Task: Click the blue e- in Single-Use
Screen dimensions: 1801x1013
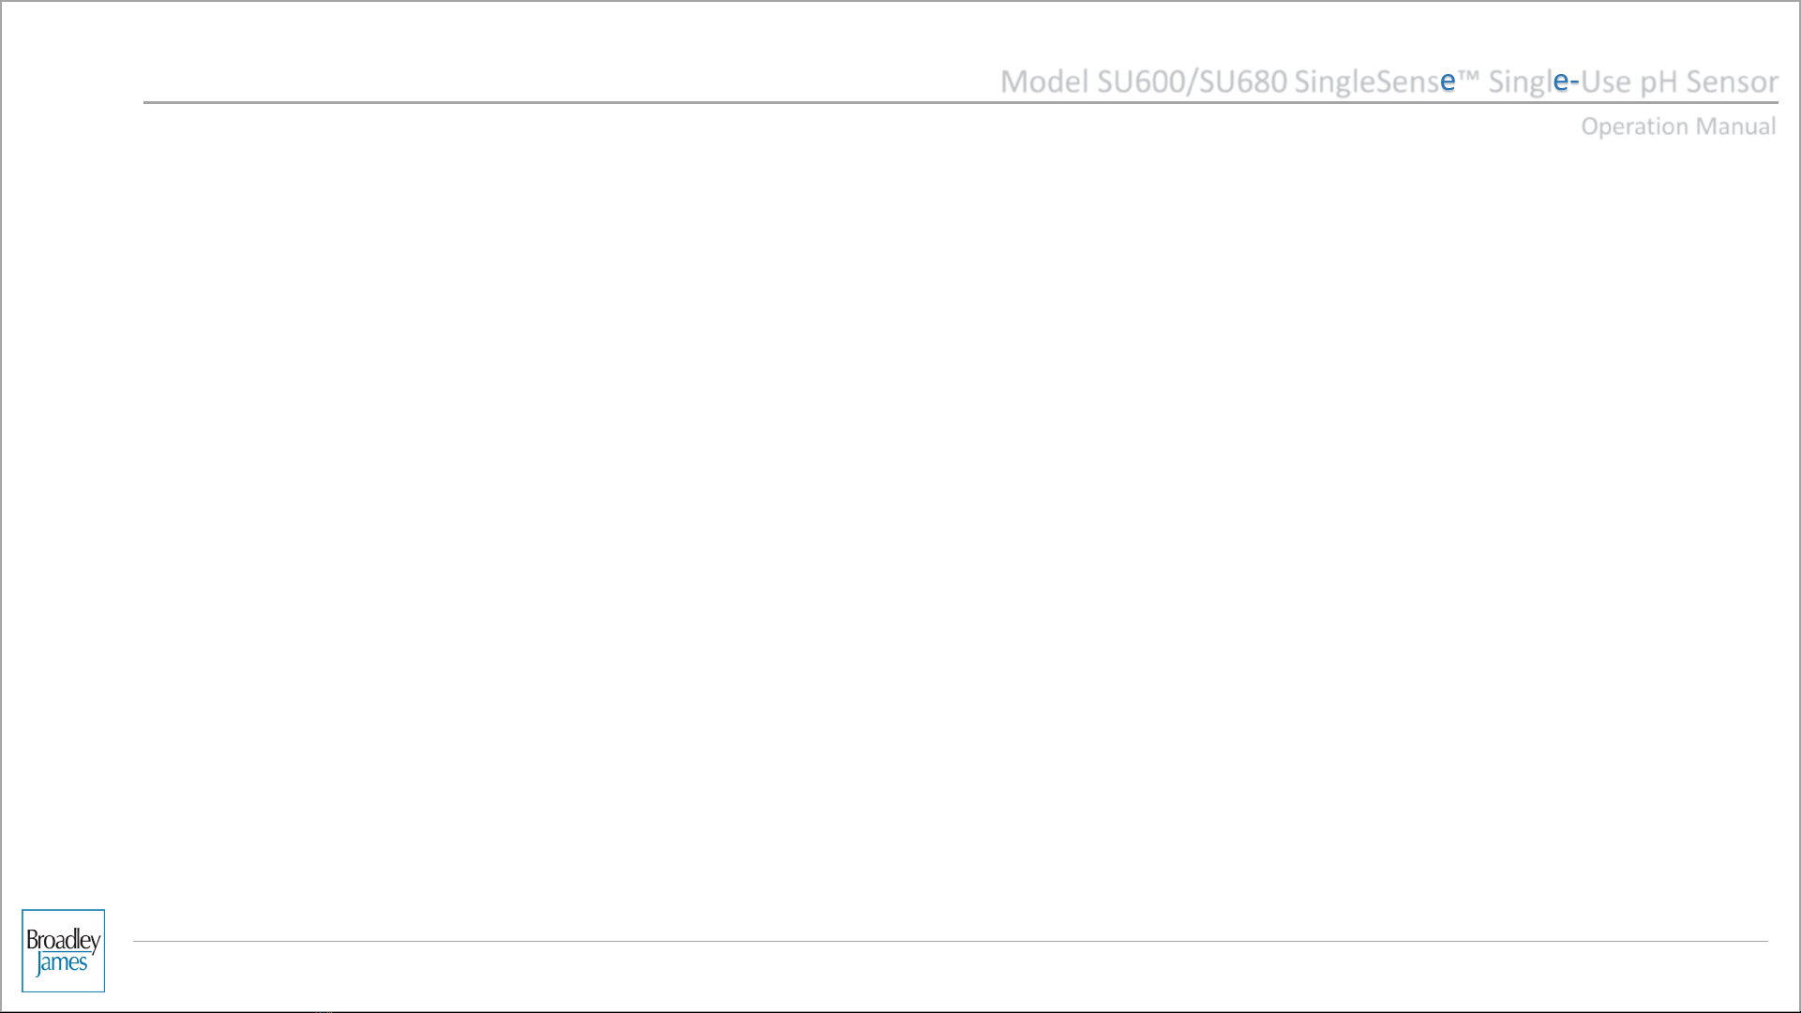Action: click(1566, 82)
